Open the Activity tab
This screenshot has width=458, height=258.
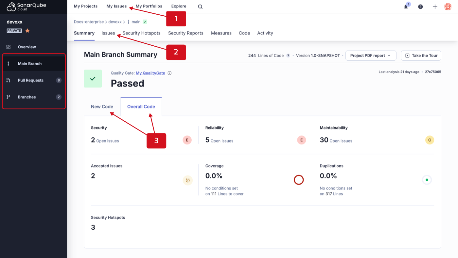[x=265, y=33]
